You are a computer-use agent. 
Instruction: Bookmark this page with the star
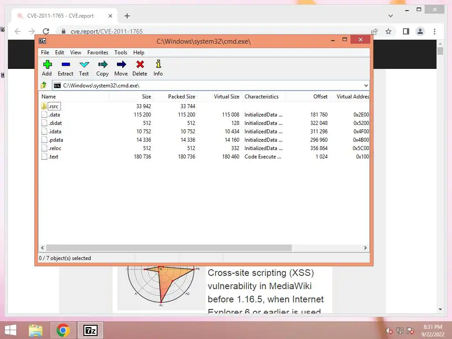tap(388, 31)
